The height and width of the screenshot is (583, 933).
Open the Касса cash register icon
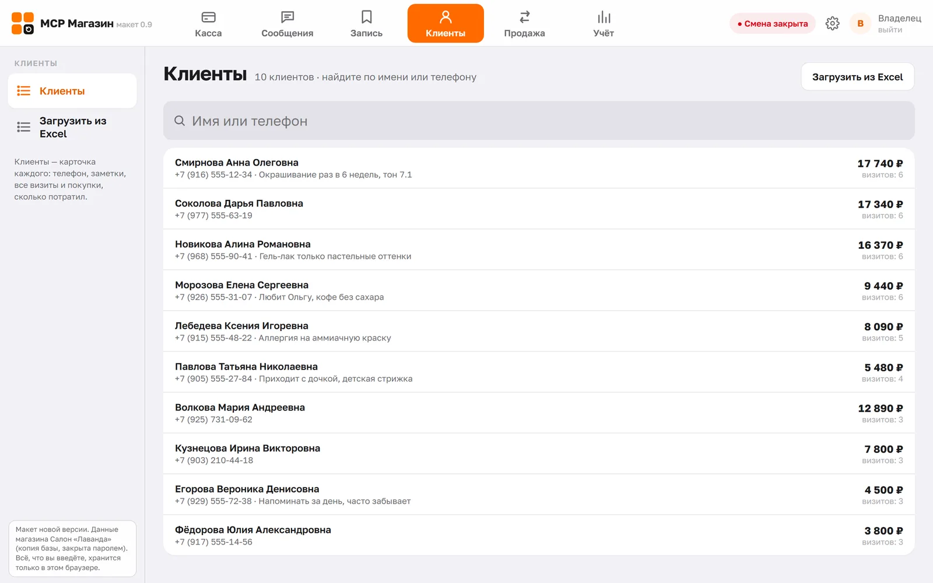pyautogui.click(x=208, y=17)
